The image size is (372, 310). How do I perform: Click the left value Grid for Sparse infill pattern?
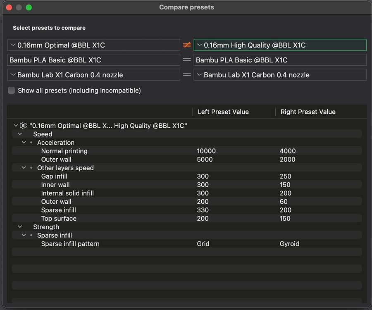[x=203, y=243]
